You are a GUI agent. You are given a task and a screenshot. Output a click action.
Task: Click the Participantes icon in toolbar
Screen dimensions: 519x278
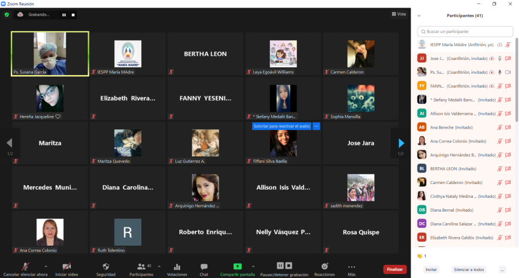click(x=141, y=266)
